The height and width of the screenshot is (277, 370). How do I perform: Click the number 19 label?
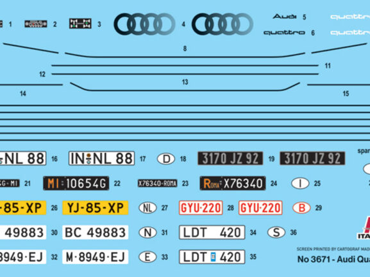(x=272, y=159)
